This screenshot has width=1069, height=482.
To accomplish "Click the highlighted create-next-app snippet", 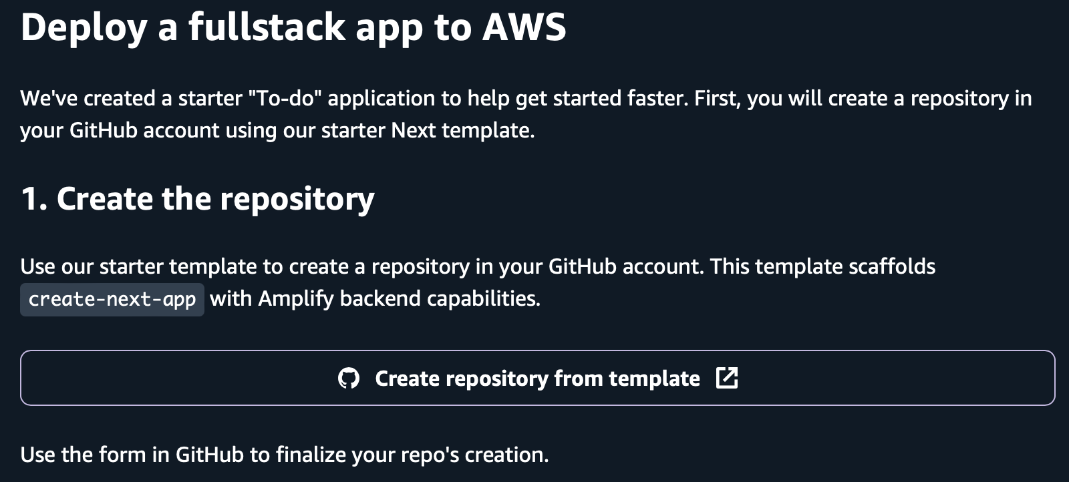I will pyautogui.click(x=112, y=299).
